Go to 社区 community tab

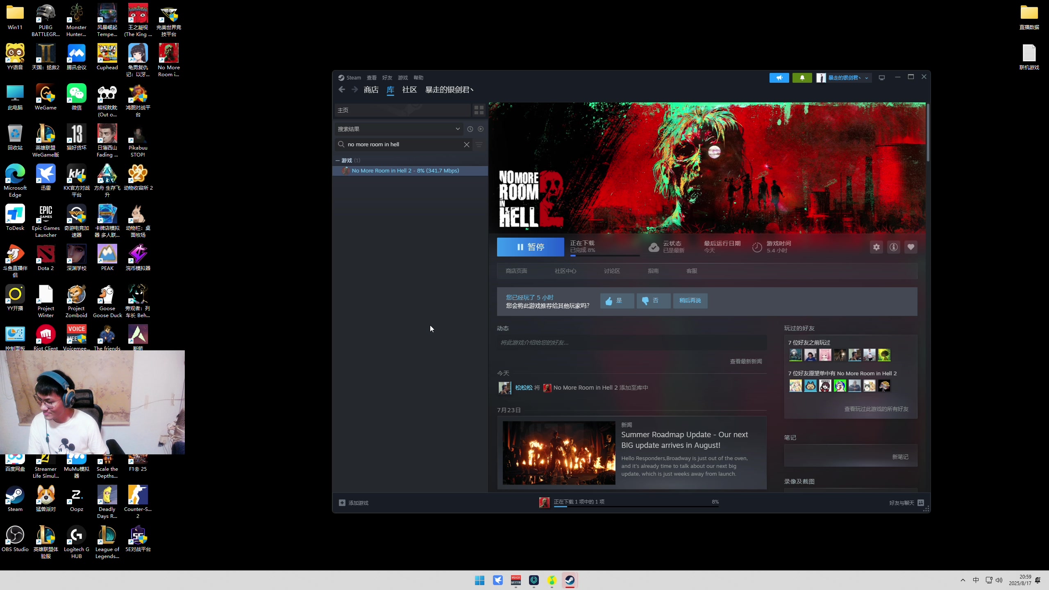coord(409,90)
